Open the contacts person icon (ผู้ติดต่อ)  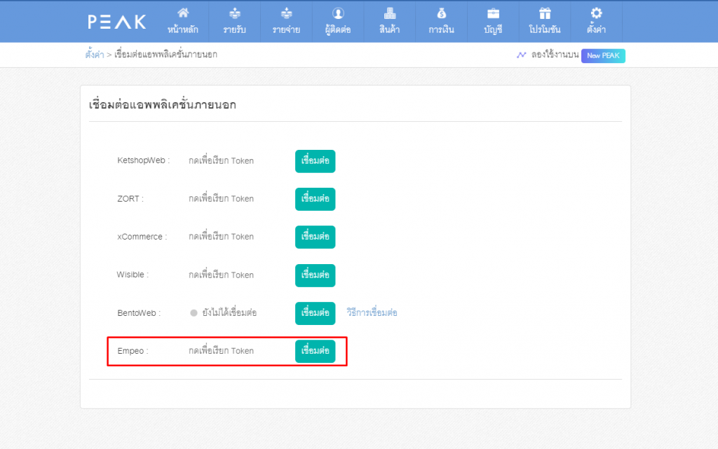click(x=338, y=13)
